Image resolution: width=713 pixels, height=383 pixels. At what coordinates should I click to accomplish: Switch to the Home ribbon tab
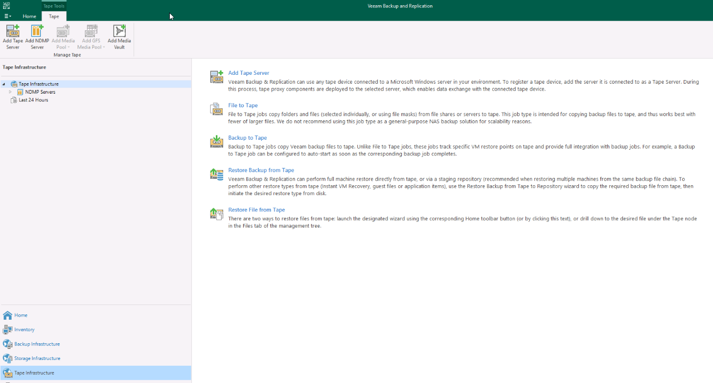29,16
